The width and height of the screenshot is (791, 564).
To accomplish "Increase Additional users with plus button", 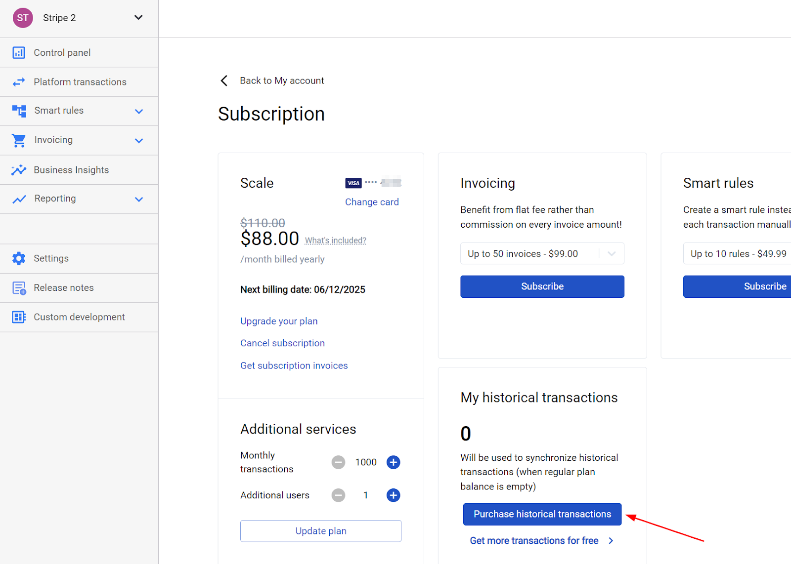I will [x=394, y=495].
